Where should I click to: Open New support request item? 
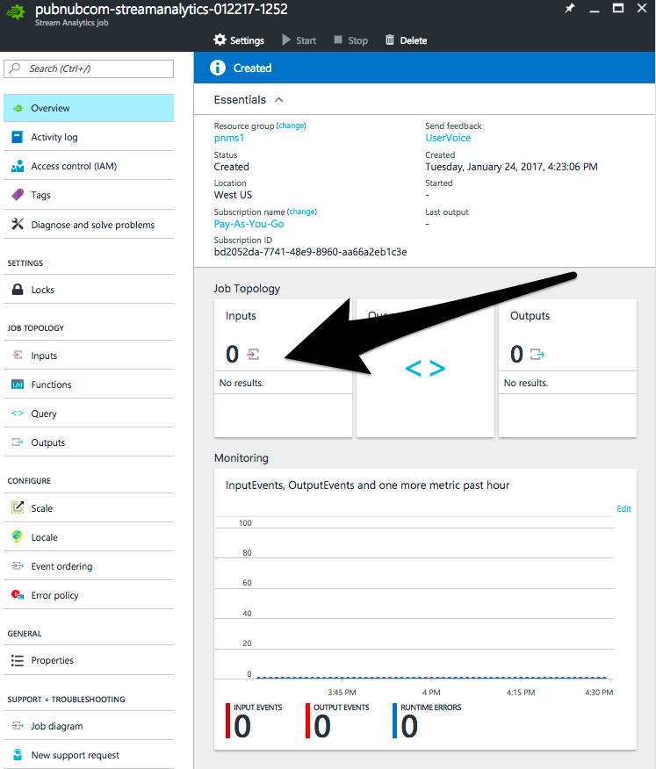point(89,755)
